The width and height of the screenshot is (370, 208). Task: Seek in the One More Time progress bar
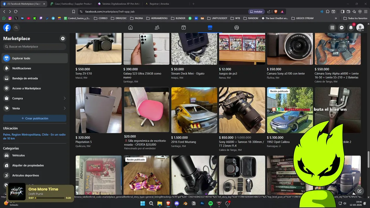[50, 198]
